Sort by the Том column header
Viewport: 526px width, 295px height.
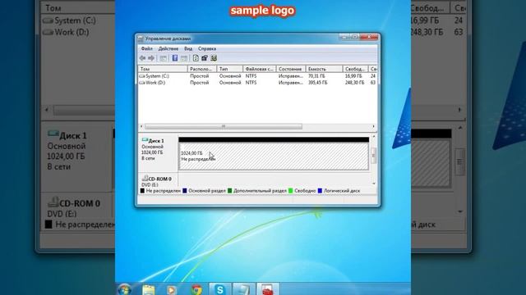point(163,69)
